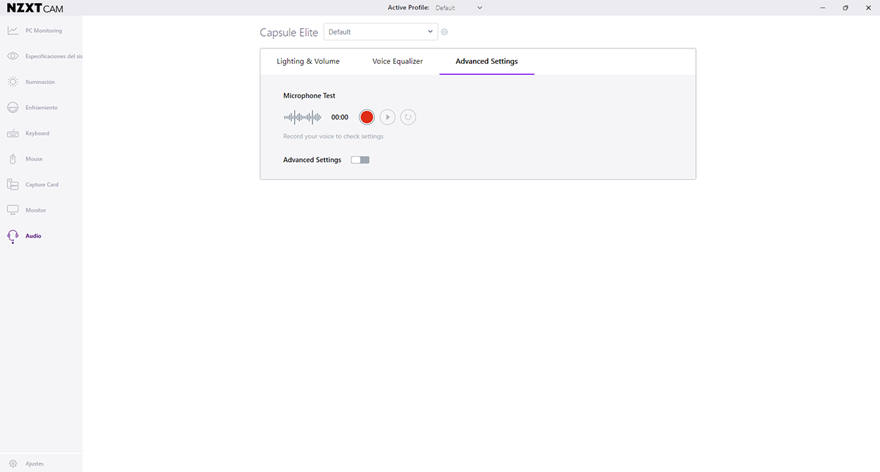Open Monitor section label
This screenshot has height=472, width=880.
[36, 210]
